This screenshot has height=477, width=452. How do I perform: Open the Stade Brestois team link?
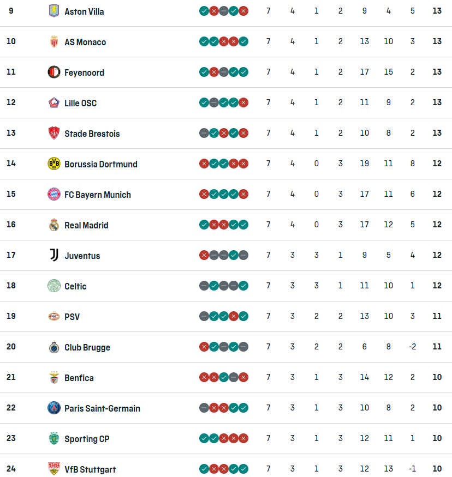click(92, 134)
